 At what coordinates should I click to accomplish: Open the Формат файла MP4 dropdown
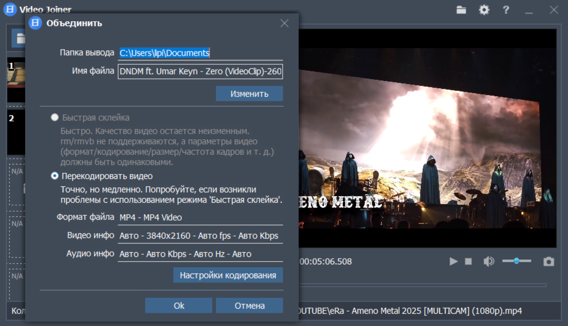200,218
